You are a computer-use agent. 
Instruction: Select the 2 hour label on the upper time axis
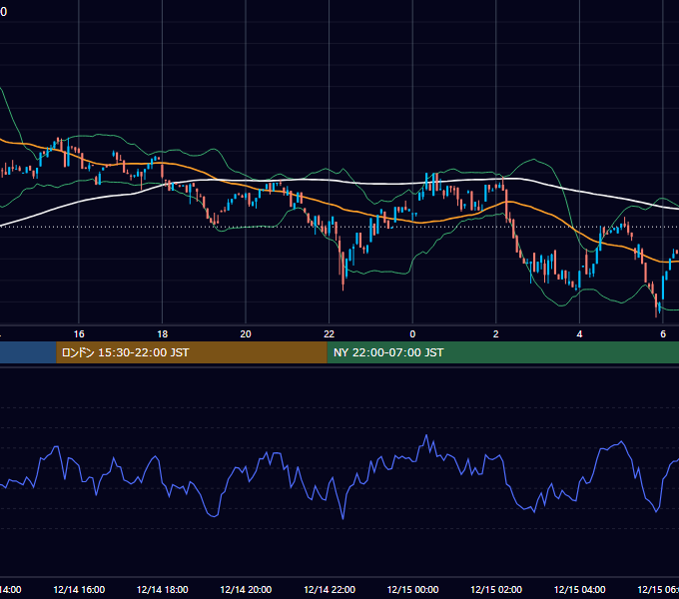pos(496,334)
